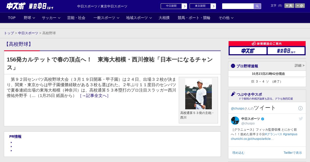Image resolution: width=310 pixels, height=162 pixels.
Task: Click the 中スポ subscription banner logo
Action: [248, 51]
